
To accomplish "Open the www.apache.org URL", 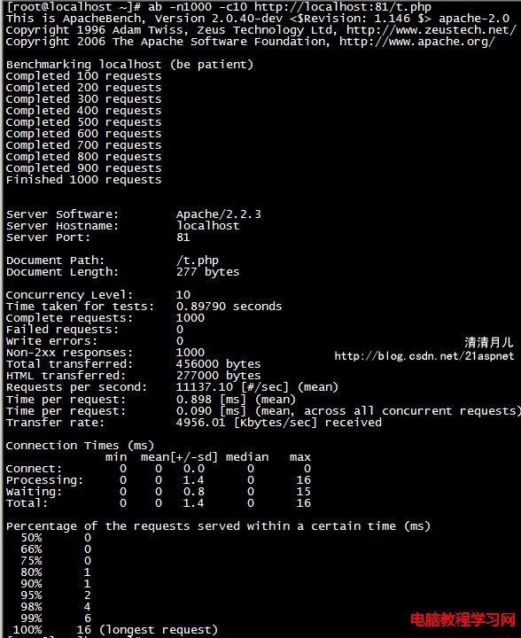I will 416,42.
